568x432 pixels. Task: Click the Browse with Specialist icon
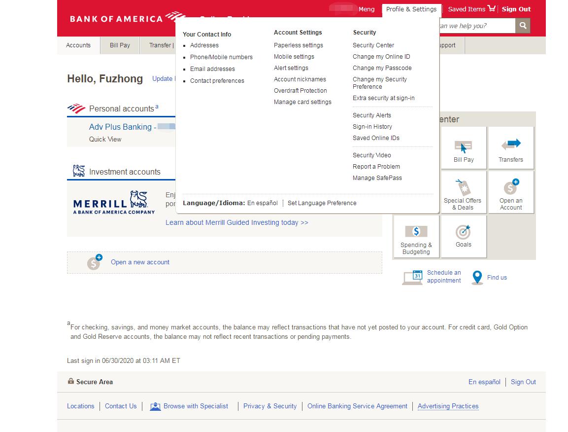(x=155, y=406)
